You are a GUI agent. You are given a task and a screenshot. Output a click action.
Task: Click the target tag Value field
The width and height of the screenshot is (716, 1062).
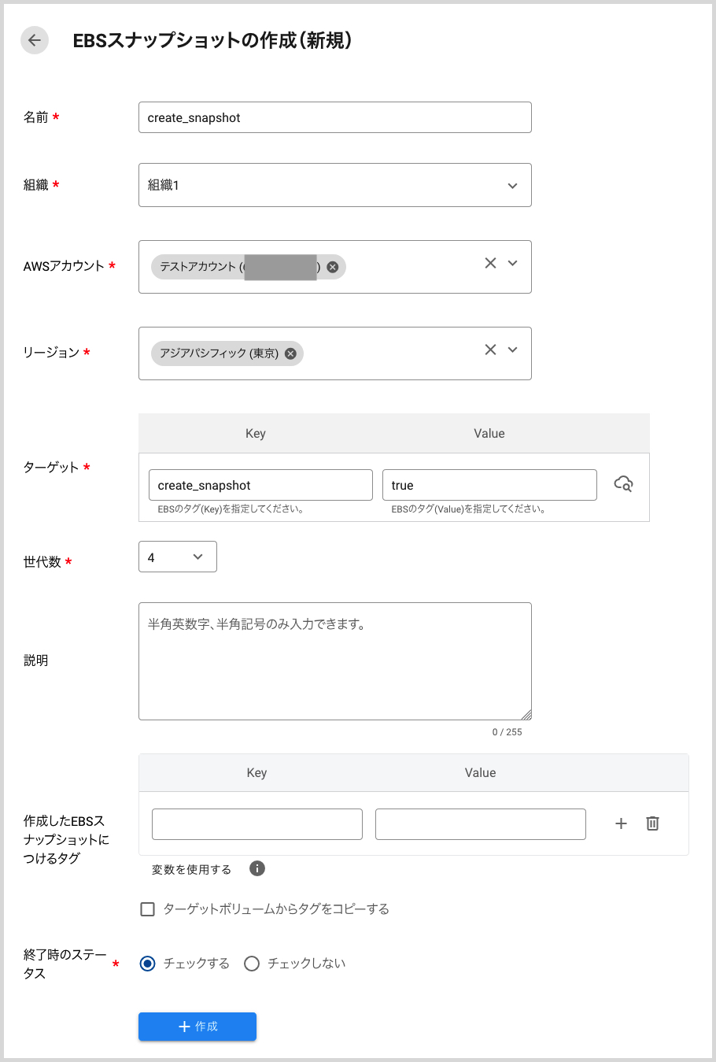coord(489,485)
